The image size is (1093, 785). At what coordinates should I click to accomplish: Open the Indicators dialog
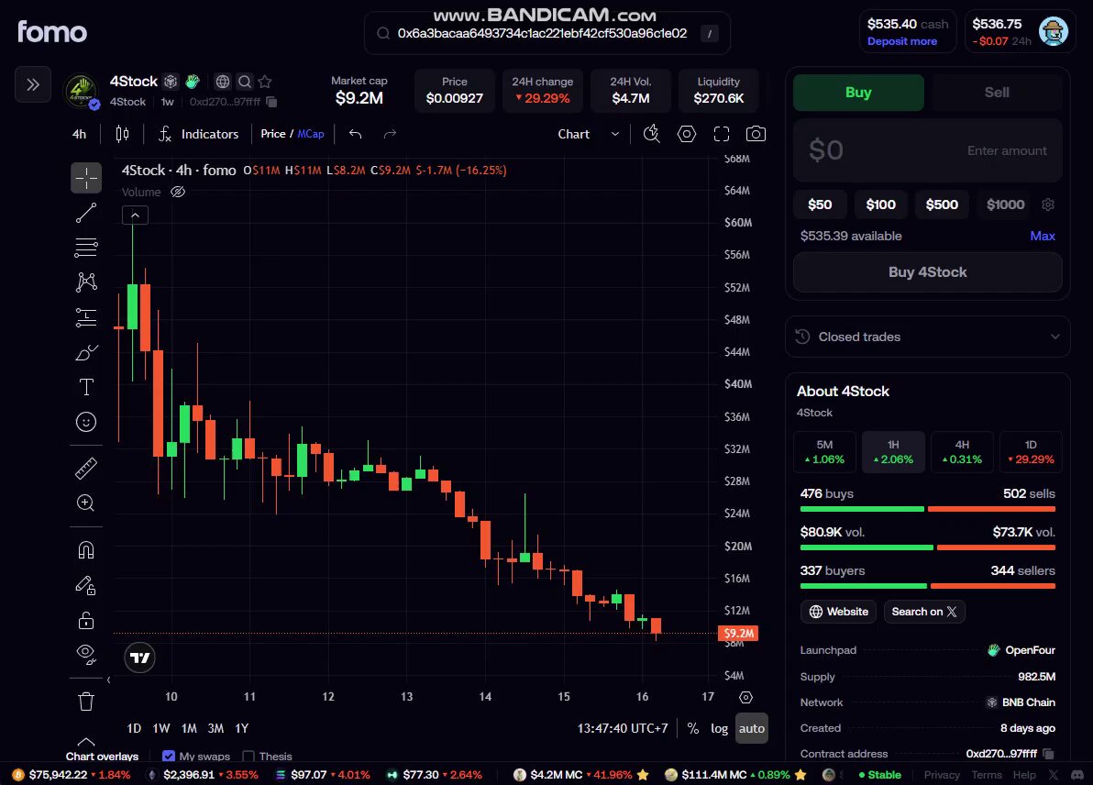click(x=199, y=134)
